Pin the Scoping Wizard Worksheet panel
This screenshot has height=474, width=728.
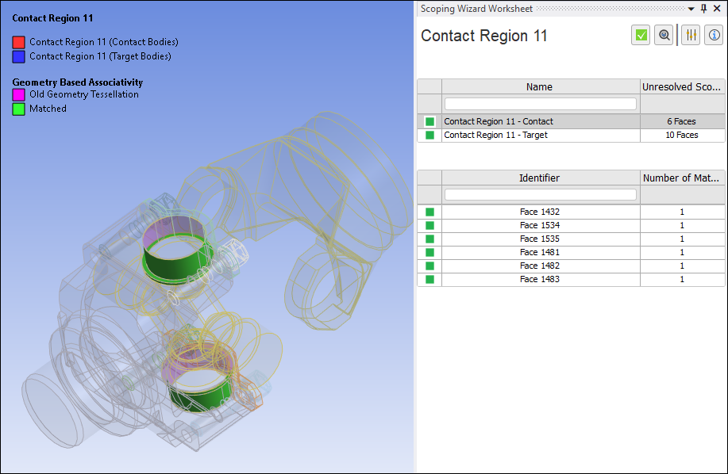click(x=703, y=9)
